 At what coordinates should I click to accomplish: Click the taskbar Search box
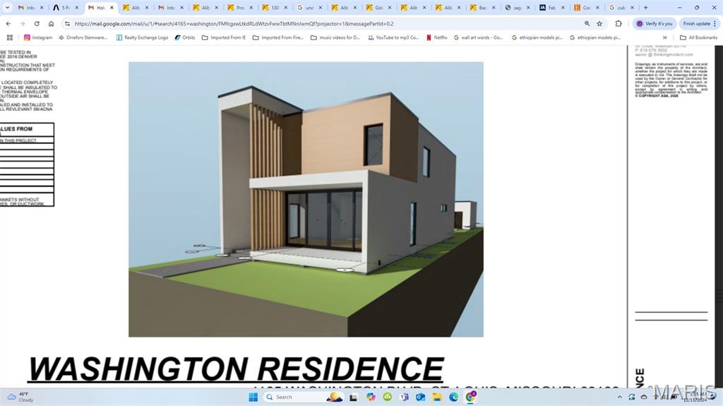click(x=304, y=397)
